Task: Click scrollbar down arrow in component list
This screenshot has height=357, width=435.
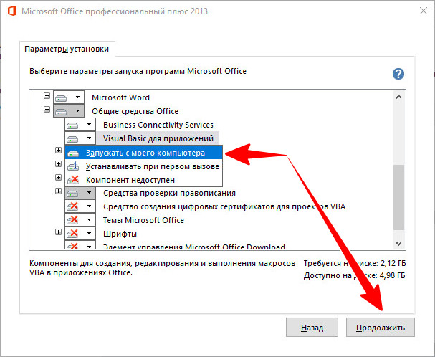Action: pos(399,244)
